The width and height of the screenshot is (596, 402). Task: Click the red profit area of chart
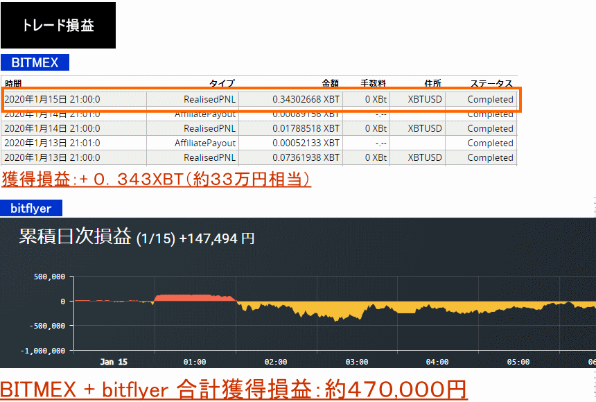tap(194, 297)
